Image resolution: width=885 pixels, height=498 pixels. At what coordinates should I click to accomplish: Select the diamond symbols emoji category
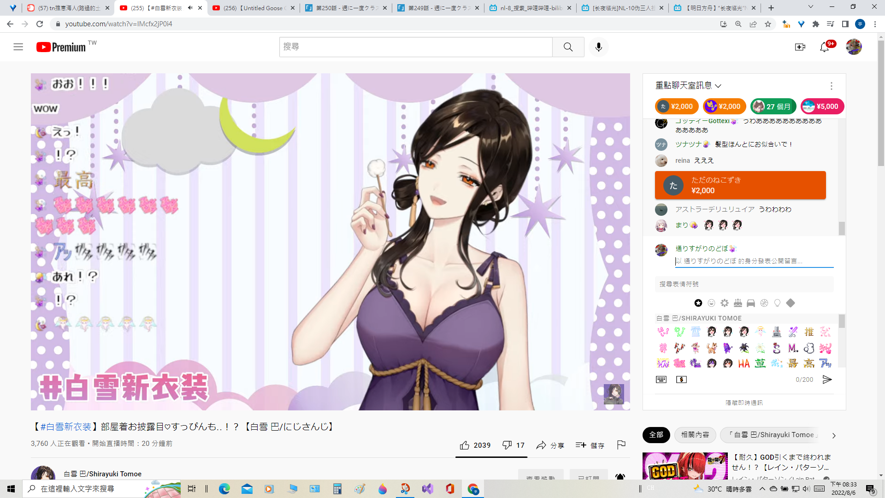point(791,303)
